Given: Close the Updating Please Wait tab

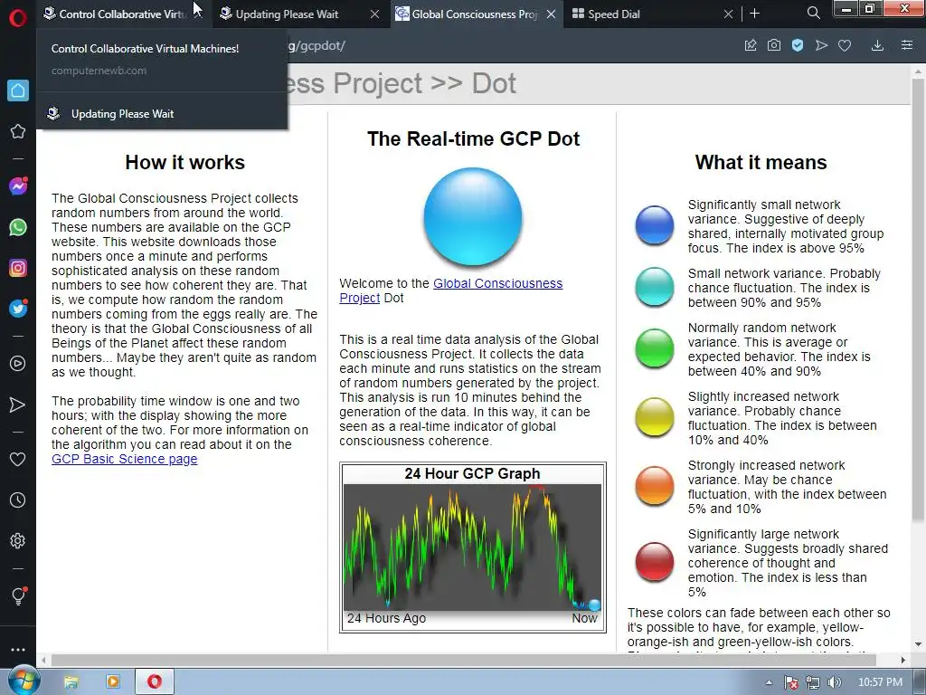Looking at the screenshot, I should click(374, 14).
